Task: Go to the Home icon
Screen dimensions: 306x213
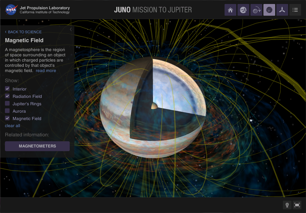Action: click(230, 10)
